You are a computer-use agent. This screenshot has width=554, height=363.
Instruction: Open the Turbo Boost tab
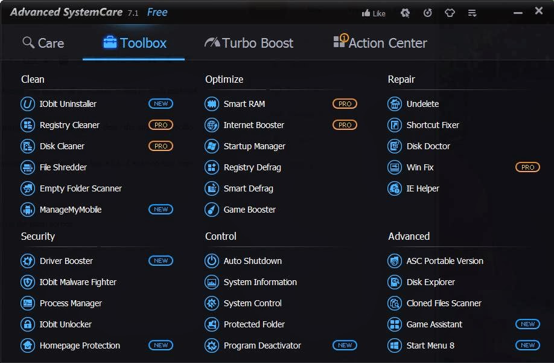249,43
